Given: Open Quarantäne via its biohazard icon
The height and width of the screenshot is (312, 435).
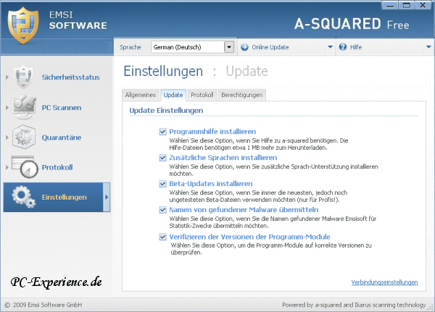Looking at the screenshot, I should click(24, 137).
